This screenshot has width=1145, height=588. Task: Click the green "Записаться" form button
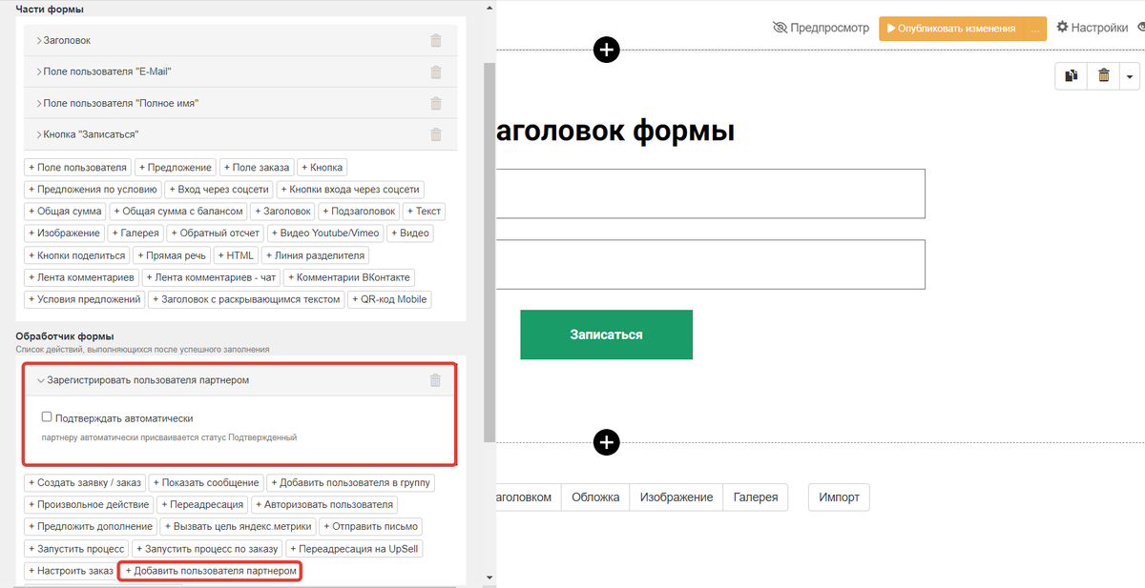[607, 335]
